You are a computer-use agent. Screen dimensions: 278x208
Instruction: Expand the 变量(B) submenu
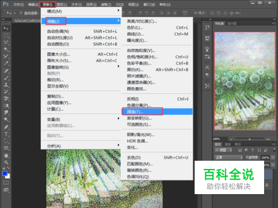coord(81,120)
